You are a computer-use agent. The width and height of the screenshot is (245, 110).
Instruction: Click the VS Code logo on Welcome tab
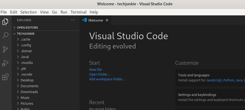[84, 20]
